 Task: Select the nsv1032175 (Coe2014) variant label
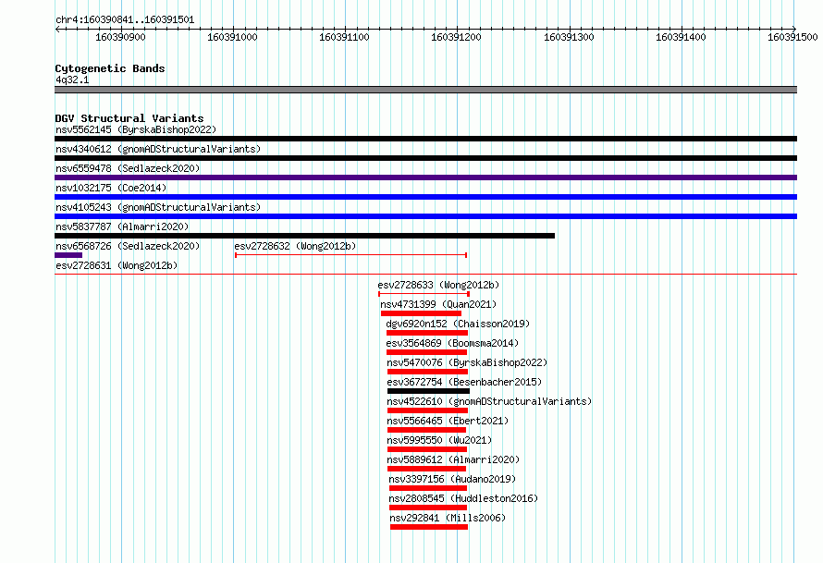pos(111,188)
